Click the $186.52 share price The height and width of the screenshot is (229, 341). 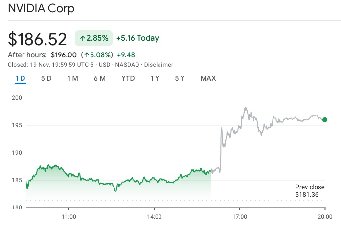coord(38,39)
